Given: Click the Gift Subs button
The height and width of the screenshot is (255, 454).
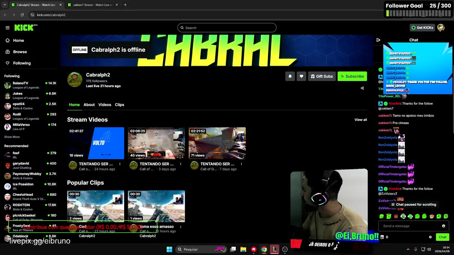Looking at the screenshot, I should (x=322, y=76).
